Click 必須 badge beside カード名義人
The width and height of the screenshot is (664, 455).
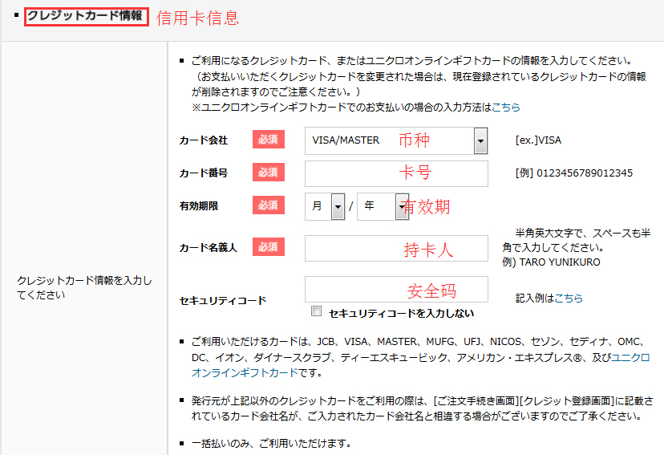tap(268, 247)
